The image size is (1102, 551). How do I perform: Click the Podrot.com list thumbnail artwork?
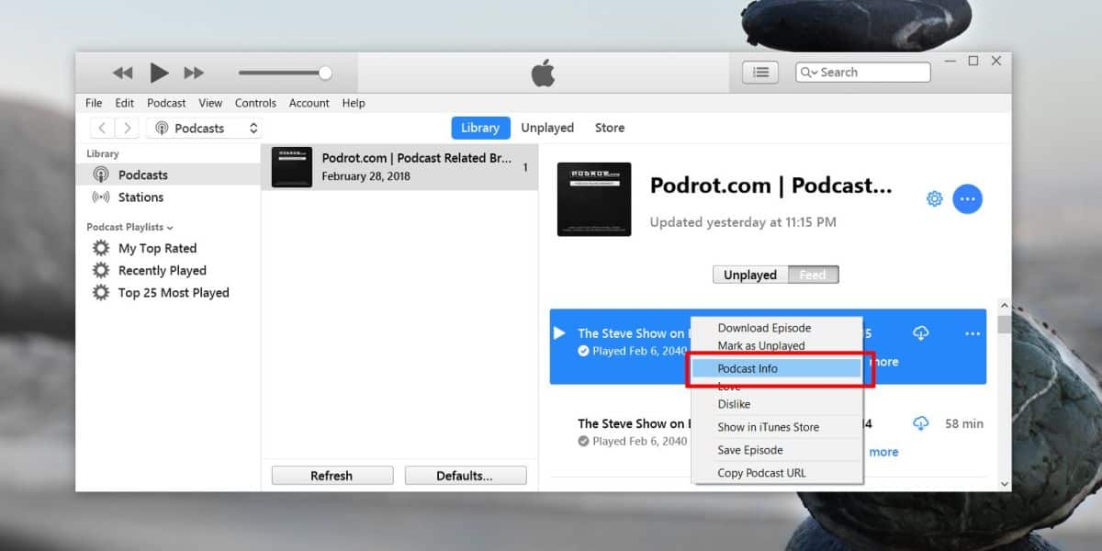292,167
